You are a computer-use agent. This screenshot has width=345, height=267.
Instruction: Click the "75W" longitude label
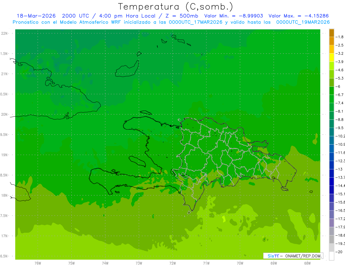(x=72, y=263)
